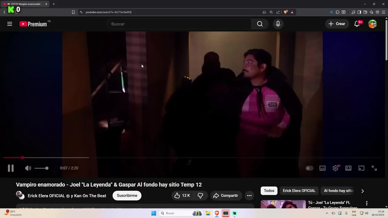Open the media control music note icon

pos(353,12)
